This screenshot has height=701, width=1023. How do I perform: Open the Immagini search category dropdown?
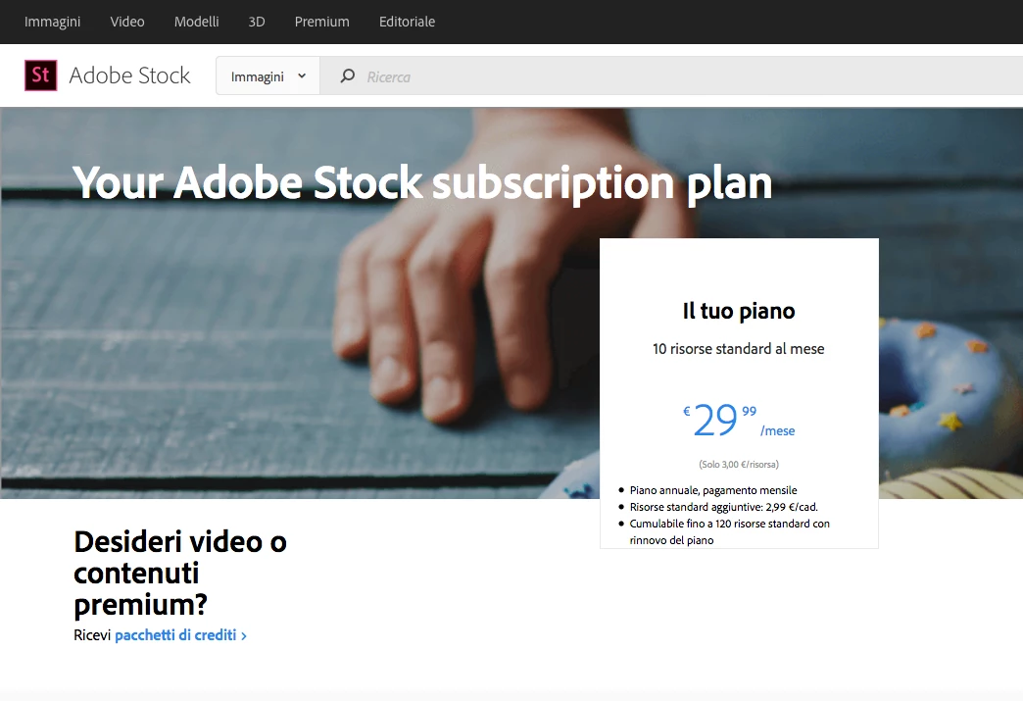point(268,75)
